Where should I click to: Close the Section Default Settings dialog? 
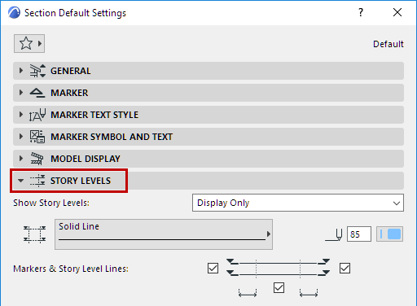(x=397, y=12)
